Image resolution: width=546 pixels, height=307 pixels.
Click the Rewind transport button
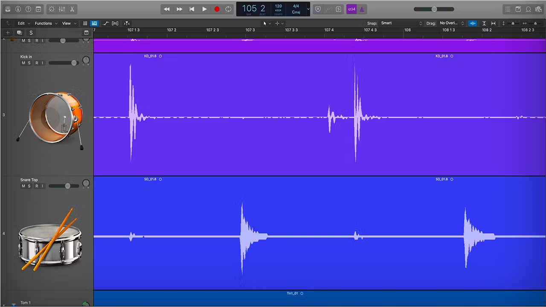click(167, 9)
